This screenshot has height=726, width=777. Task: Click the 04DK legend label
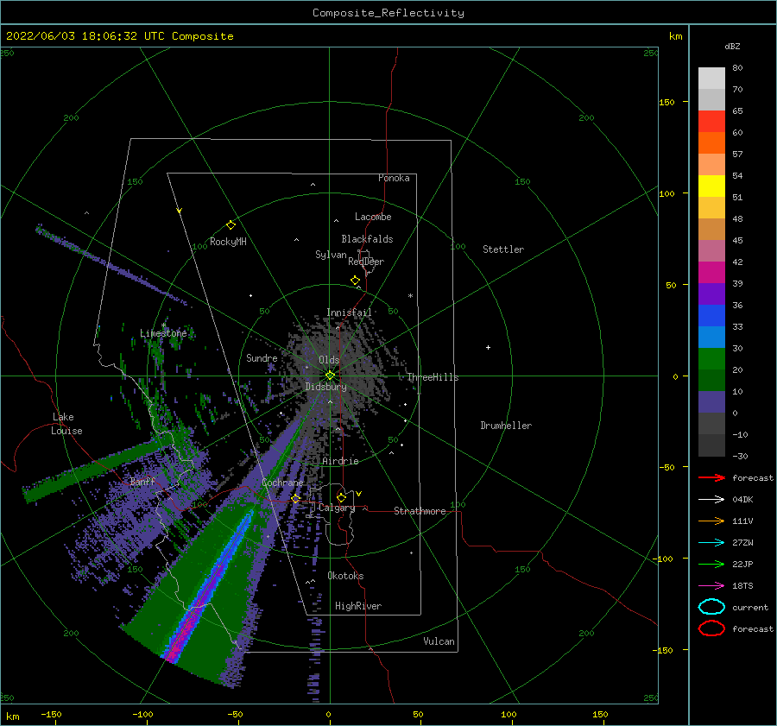coord(742,500)
